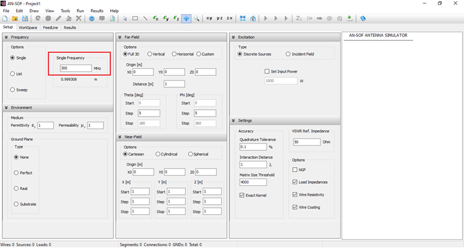Screen dimensions: 464x248
Task: Click the Home view house icon
Action: (x=253, y=18)
